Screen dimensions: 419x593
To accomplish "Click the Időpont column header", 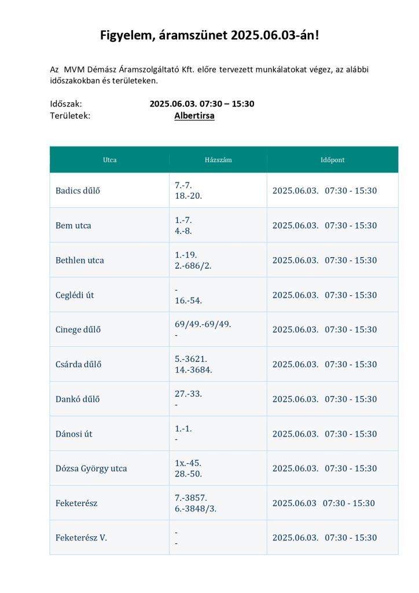I will (332, 160).
